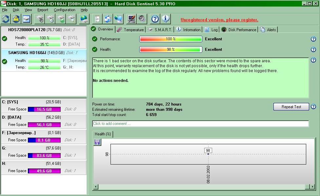The width and height of the screenshot is (320, 196).
Task: Select the F: partition entry
Action: [x=44, y=136]
